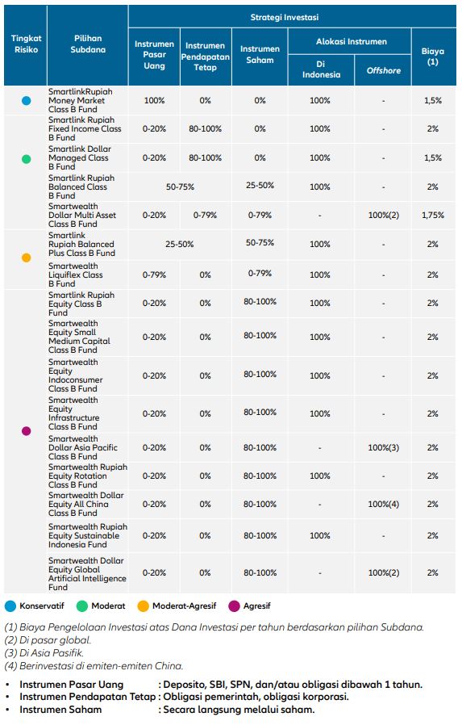Image resolution: width=462 pixels, height=725 pixels.
Task: Click the 100%(3) offshore value for Asia Pacific
Action: 384,447
